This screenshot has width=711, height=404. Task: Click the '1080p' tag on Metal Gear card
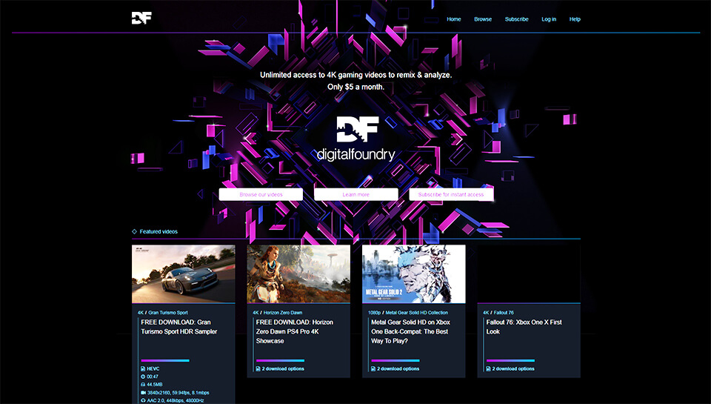click(374, 313)
